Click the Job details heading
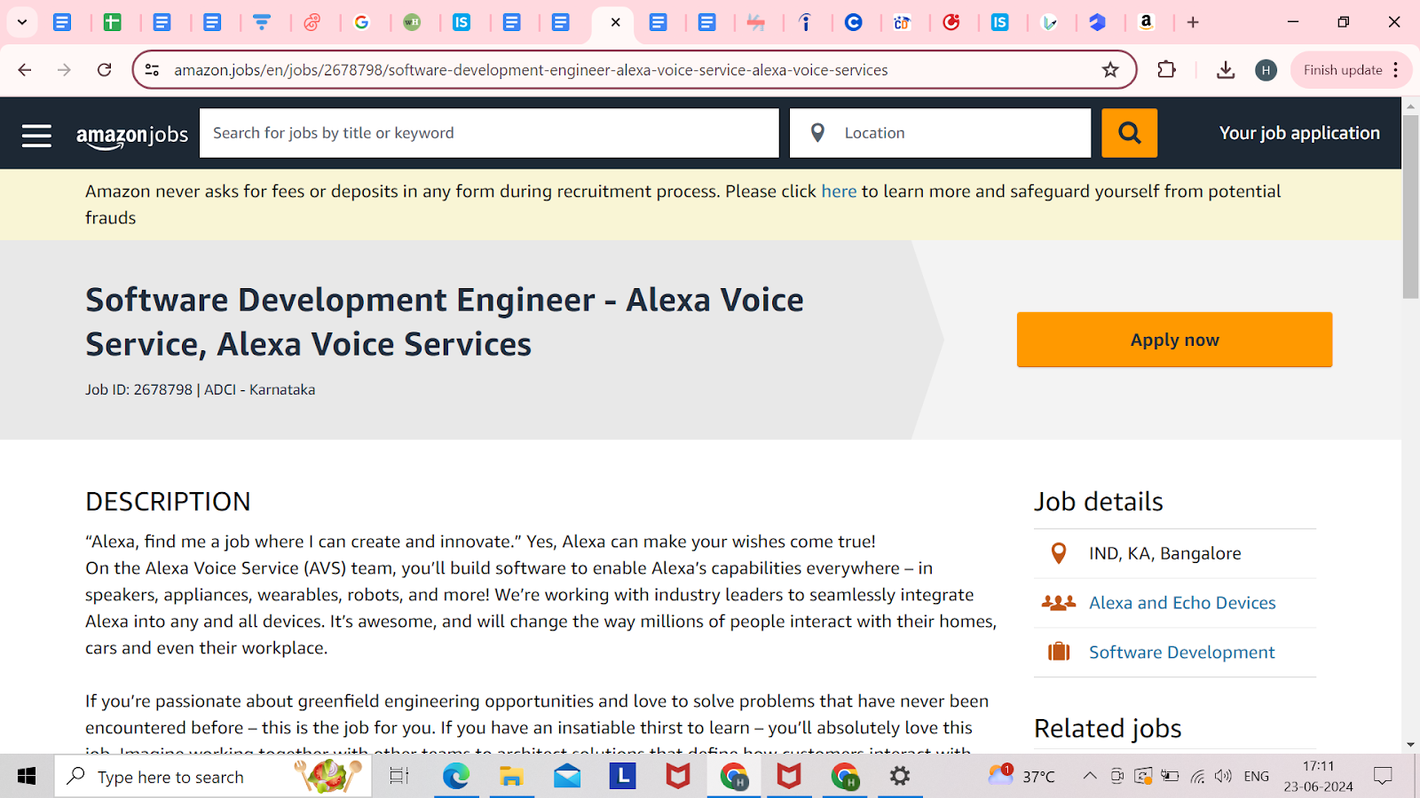This screenshot has height=798, width=1420. coord(1099,502)
